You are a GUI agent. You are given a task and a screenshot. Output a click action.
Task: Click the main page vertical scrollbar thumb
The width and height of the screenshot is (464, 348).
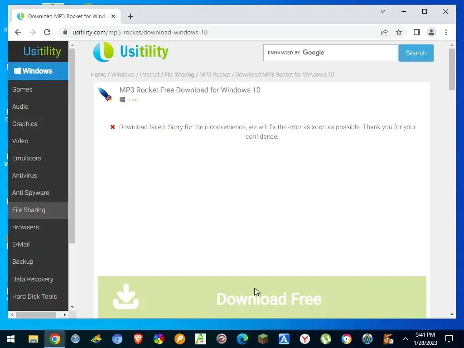click(x=452, y=69)
